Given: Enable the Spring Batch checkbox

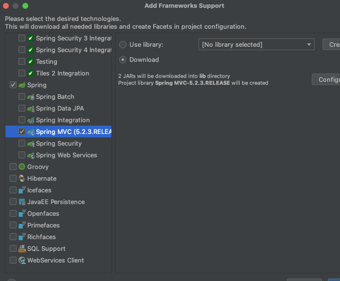Looking at the screenshot, I should [x=22, y=96].
